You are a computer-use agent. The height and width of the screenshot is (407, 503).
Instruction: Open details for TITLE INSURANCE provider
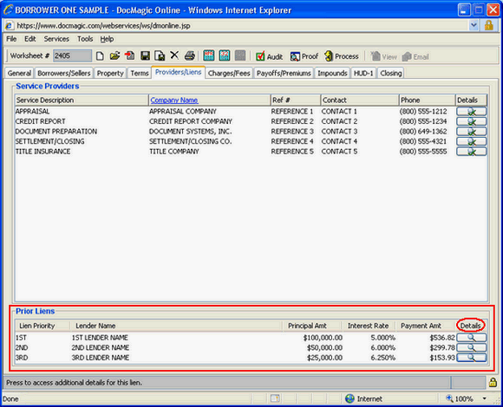point(471,152)
